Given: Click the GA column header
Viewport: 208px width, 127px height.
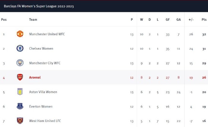Looking at the screenshot, I should [x=179, y=20].
